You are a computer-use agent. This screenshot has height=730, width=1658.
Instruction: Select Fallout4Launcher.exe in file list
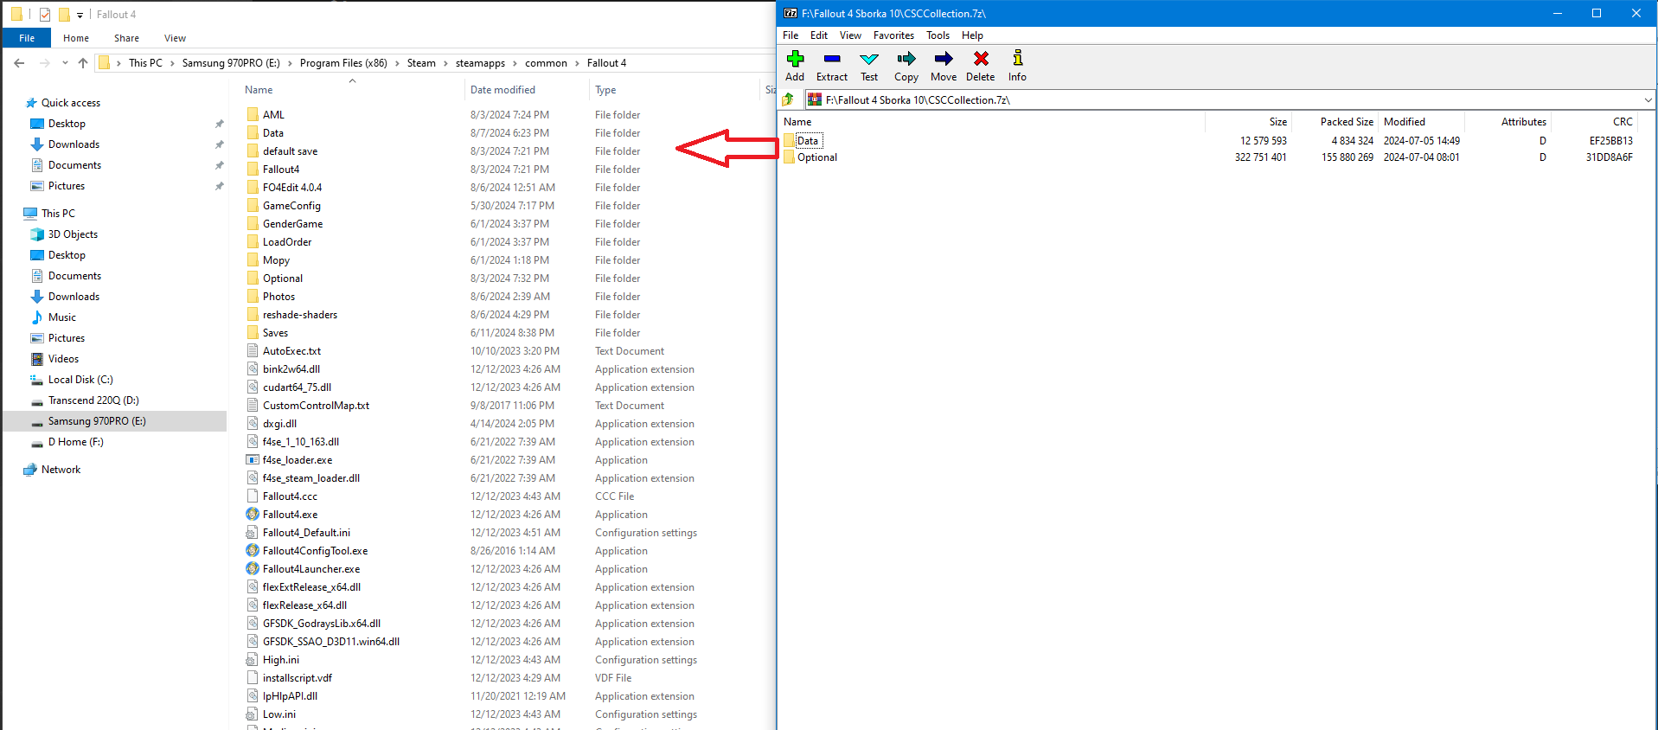pos(311,569)
